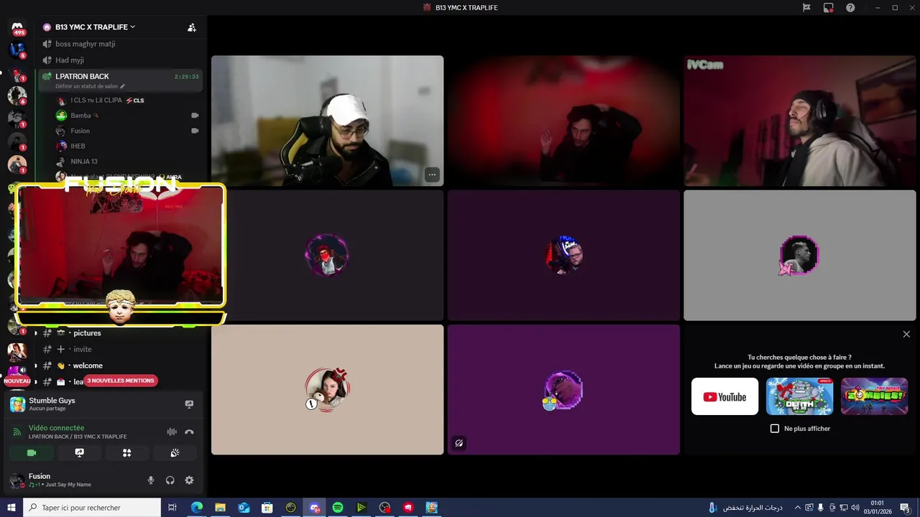Select the LPATRON BACK voice channel

coord(119,80)
